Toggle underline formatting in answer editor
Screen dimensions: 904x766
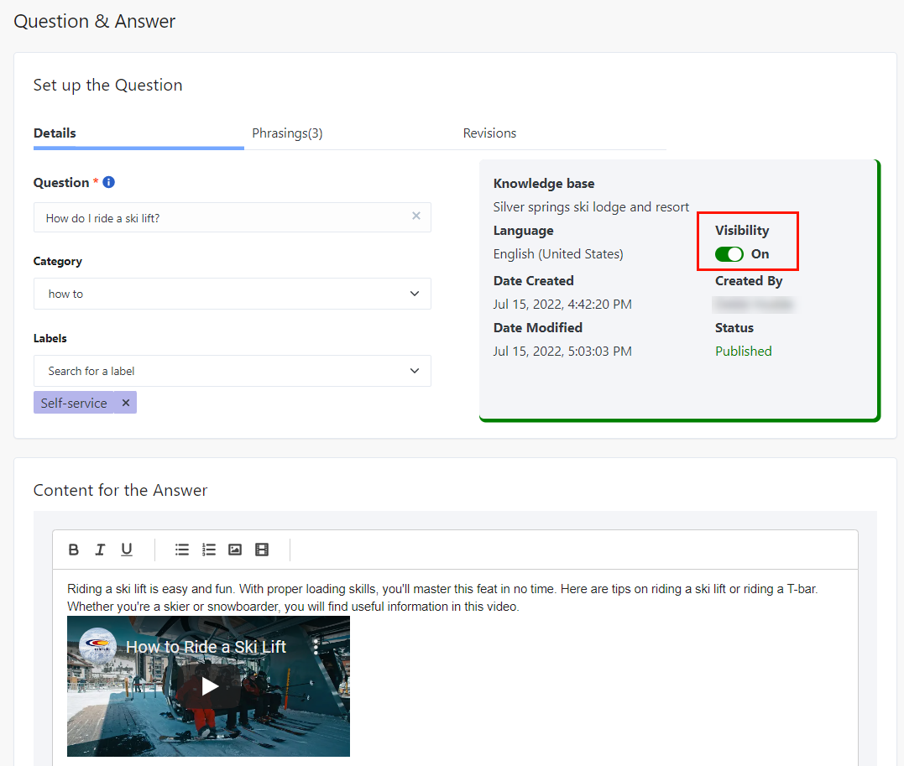coord(126,550)
